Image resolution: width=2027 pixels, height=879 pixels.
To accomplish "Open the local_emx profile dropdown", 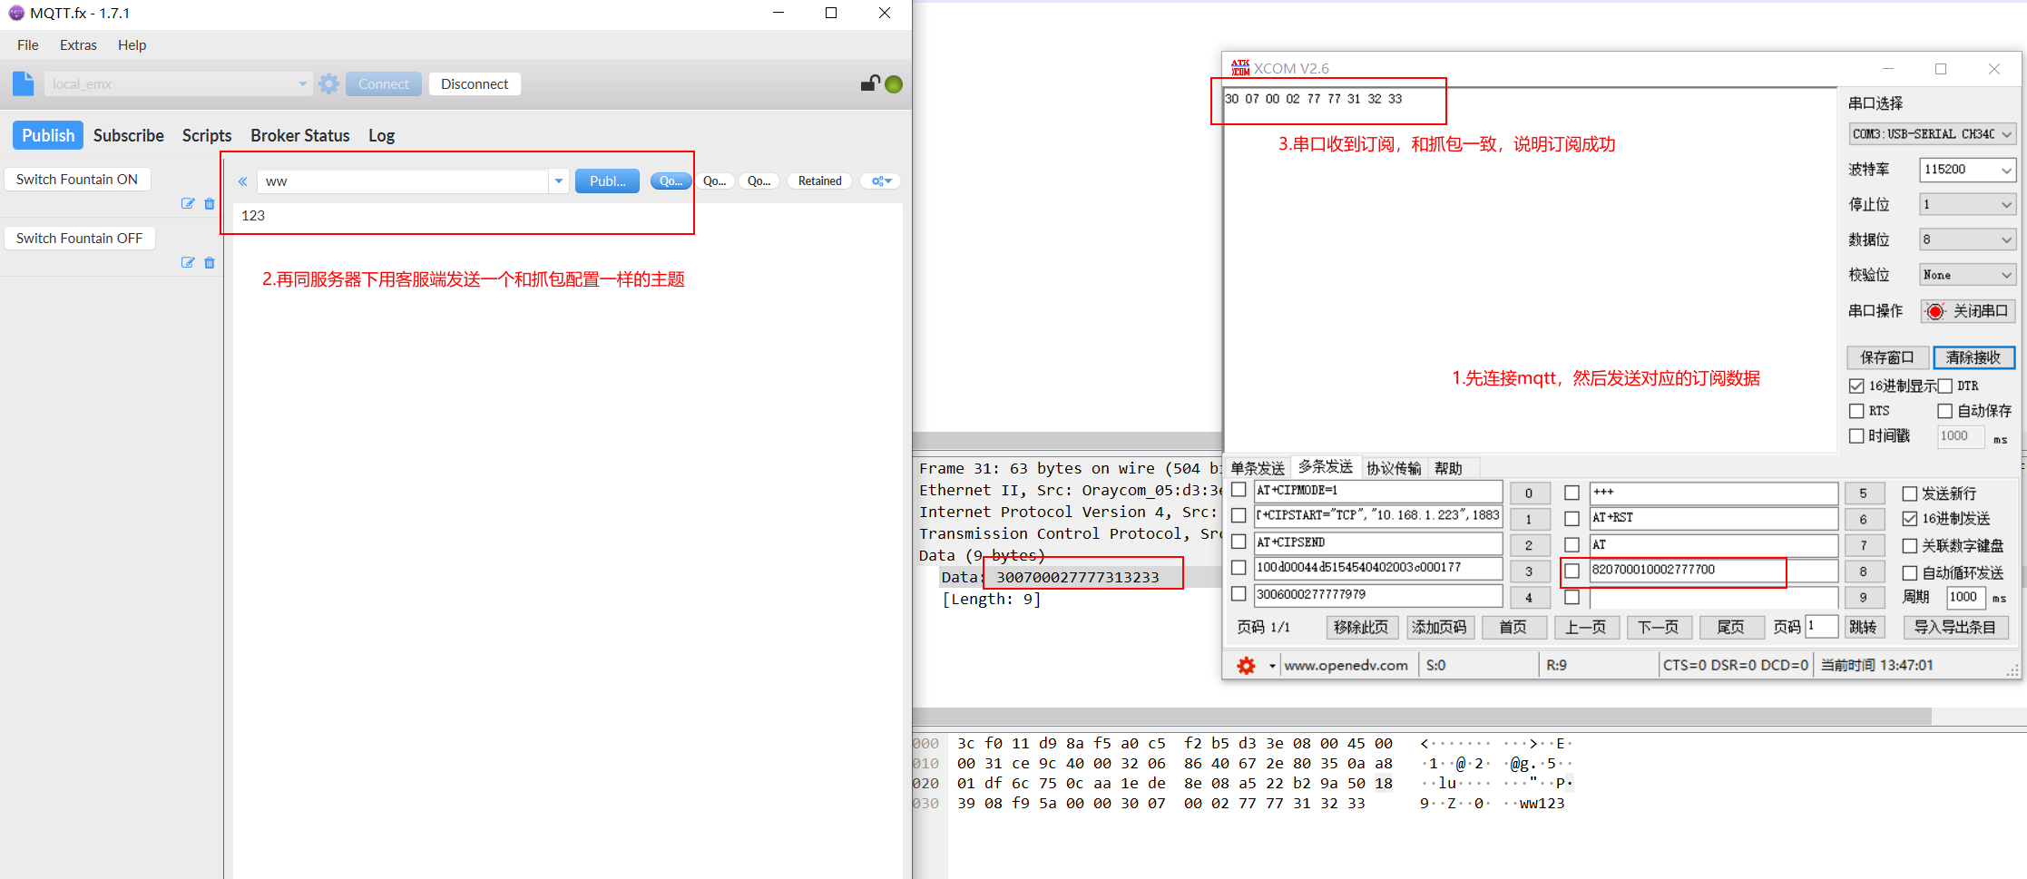I will pyautogui.click(x=302, y=83).
